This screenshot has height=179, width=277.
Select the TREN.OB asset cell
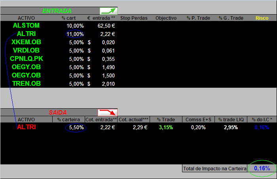click(27, 84)
